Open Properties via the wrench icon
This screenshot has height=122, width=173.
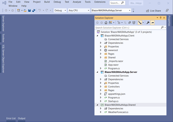coord(148,23)
